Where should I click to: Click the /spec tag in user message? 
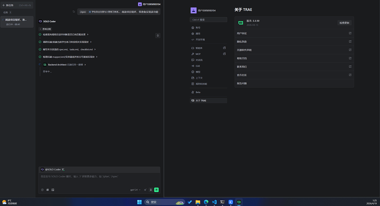[x=83, y=12]
